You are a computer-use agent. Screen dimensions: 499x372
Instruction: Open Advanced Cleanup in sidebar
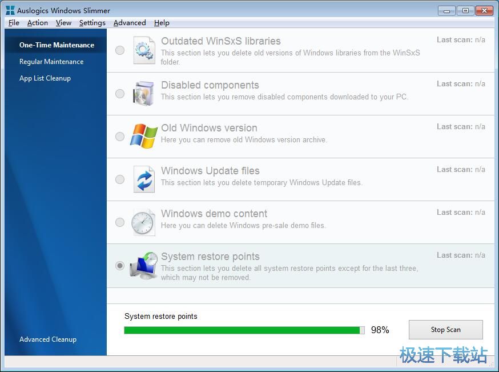(x=48, y=339)
